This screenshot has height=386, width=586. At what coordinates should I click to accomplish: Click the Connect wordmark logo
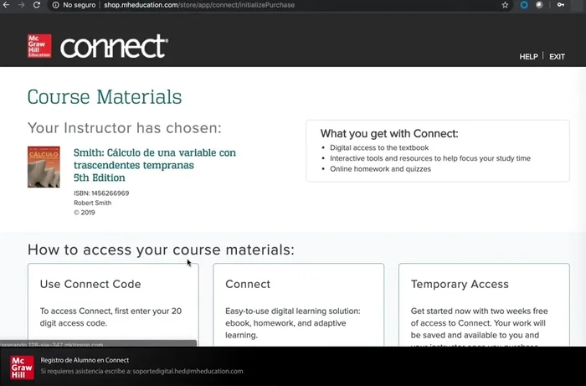(x=114, y=47)
